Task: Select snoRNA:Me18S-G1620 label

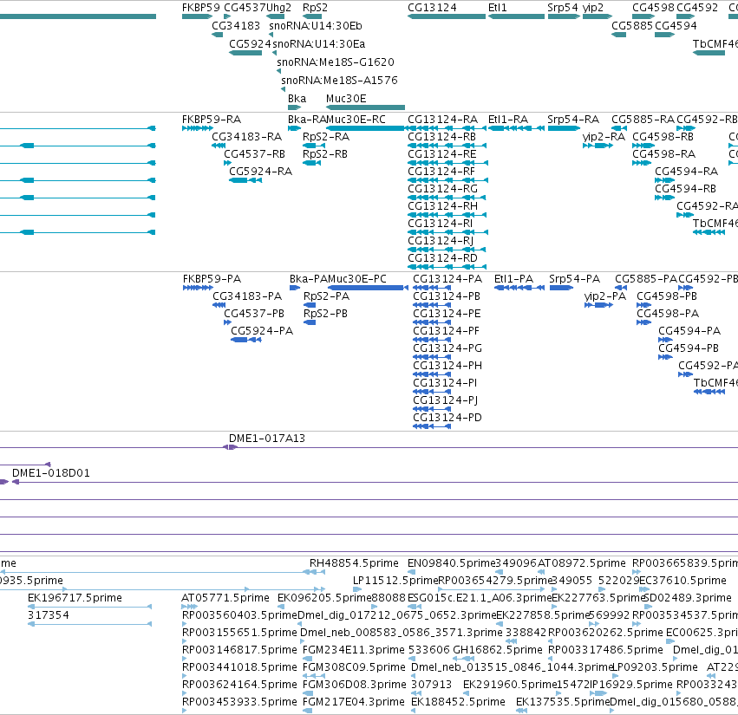Action: click(336, 62)
